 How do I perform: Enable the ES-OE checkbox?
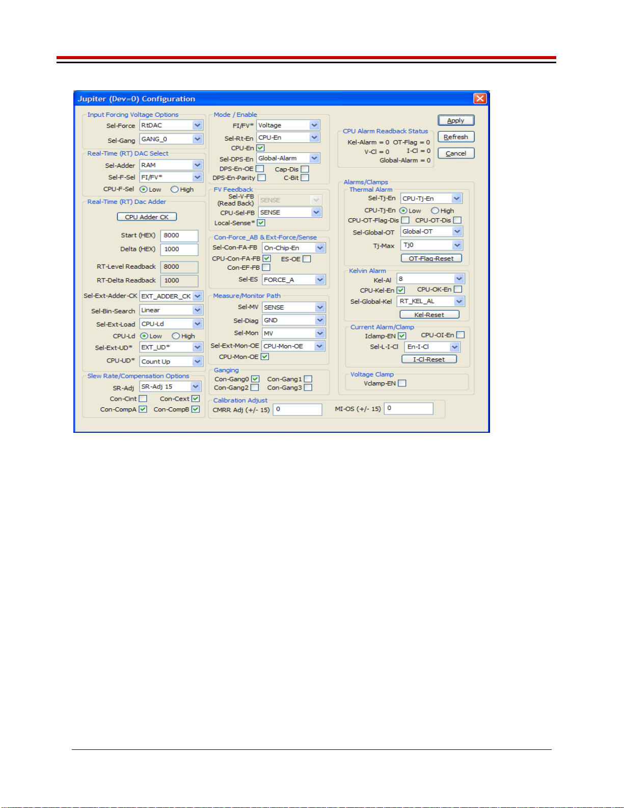tap(307, 259)
